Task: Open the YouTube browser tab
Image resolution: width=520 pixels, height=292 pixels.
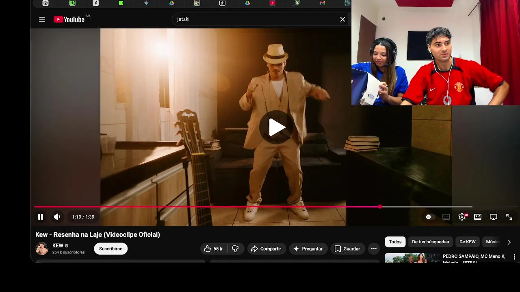Action: 272,3
